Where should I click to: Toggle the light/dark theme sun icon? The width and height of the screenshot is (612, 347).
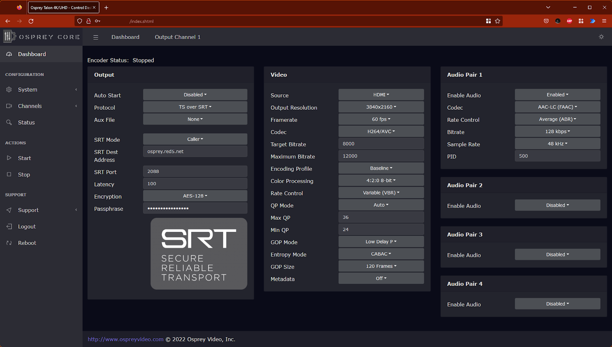[x=601, y=37]
